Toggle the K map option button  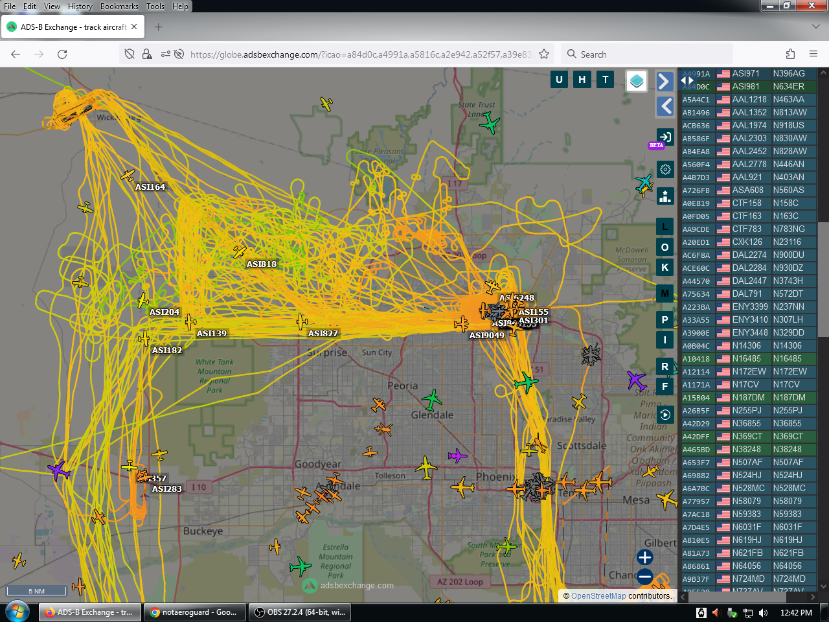pyautogui.click(x=665, y=267)
